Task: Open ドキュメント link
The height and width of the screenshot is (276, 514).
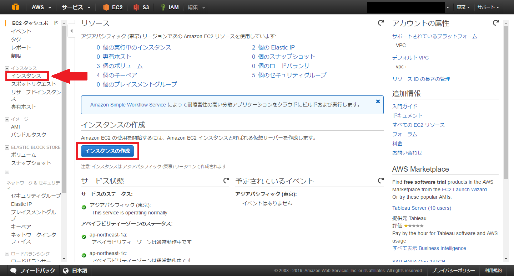Action: pyautogui.click(x=407, y=115)
